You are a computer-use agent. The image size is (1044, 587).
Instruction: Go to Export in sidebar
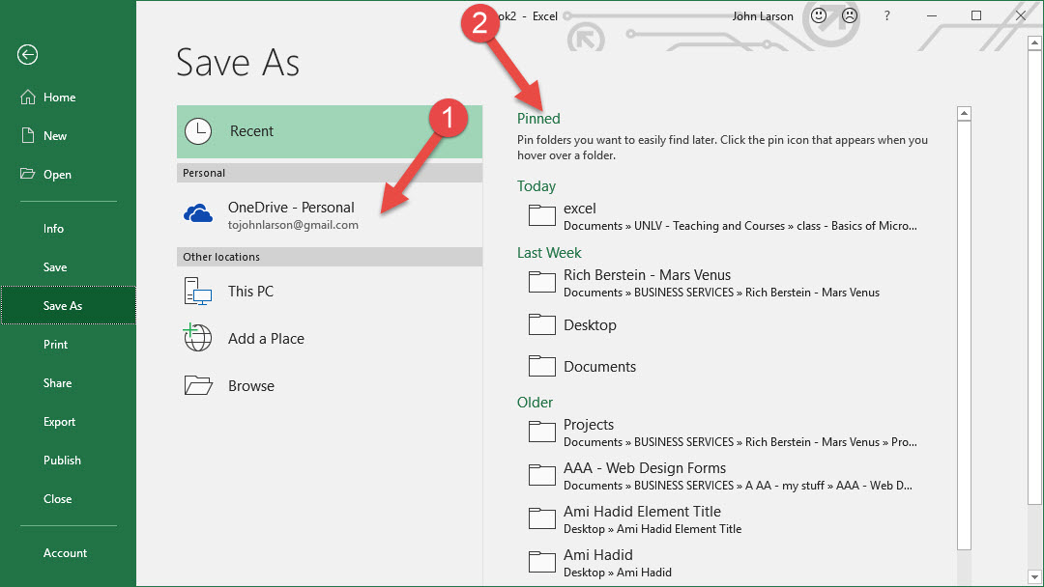coord(59,422)
